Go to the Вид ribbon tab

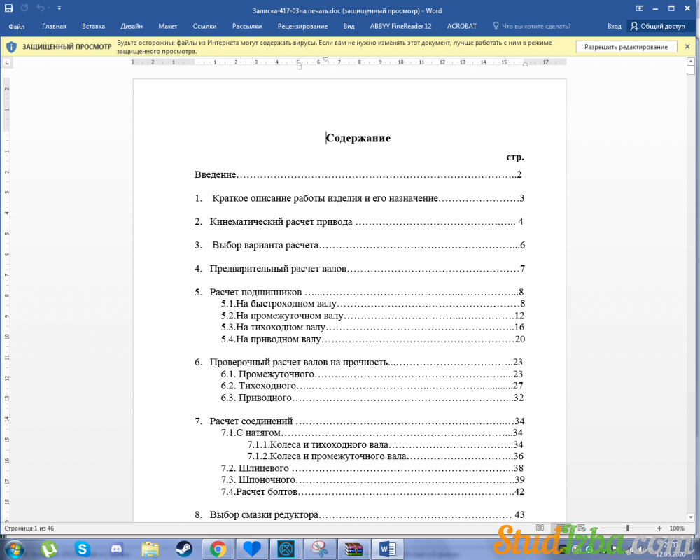pyautogui.click(x=349, y=27)
